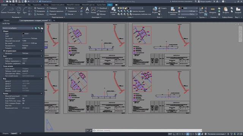Click the Линейный dimension tool
243x136 pixels.
click(102, 8)
